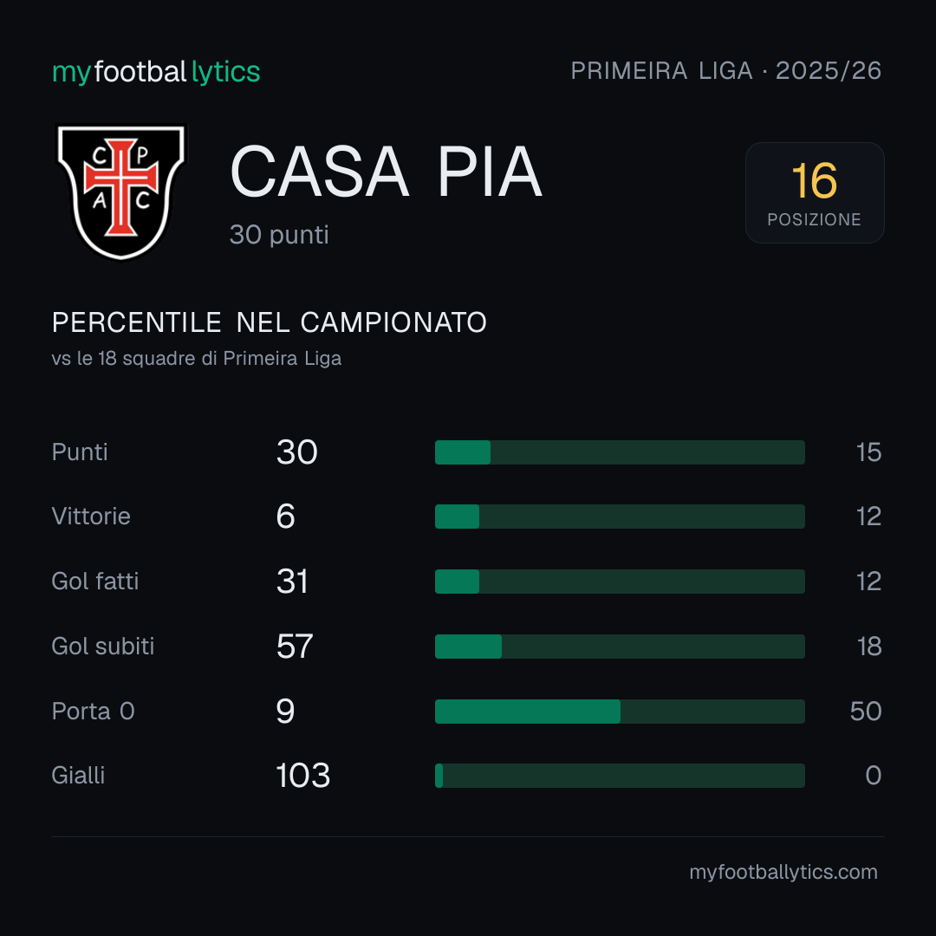Image resolution: width=936 pixels, height=936 pixels.
Task: Click the Vittorie percentile bar
Action: [x=620, y=517]
